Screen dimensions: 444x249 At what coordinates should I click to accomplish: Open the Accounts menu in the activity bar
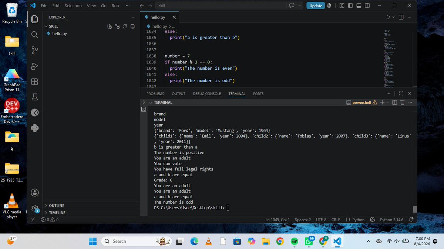[x=35, y=193]
